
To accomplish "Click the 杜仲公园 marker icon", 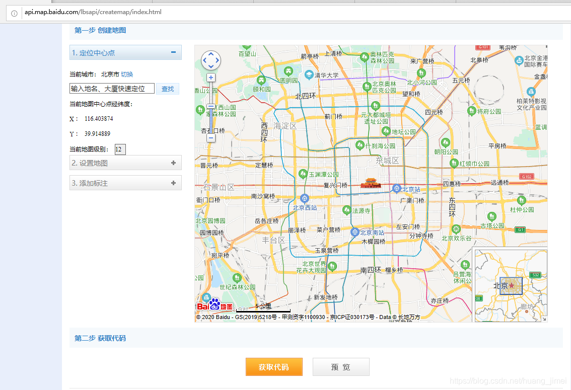I will click(x=522, y=200).
